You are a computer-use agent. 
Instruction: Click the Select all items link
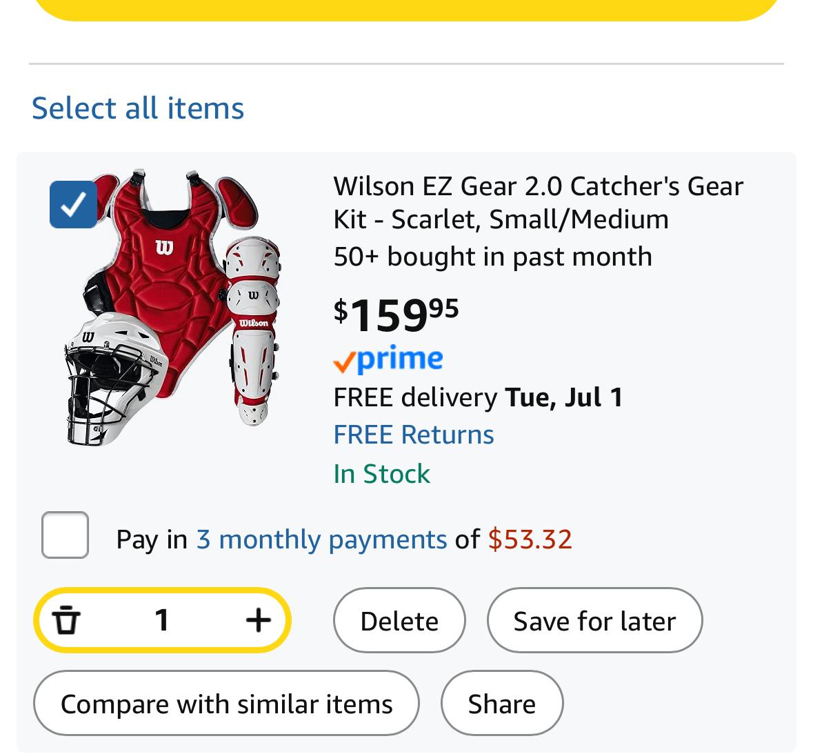pyautogui.click(x=138, y=108)
